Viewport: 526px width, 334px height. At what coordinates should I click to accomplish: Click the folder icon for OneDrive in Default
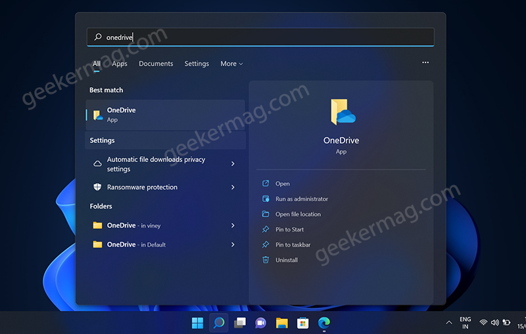point(97,244)
